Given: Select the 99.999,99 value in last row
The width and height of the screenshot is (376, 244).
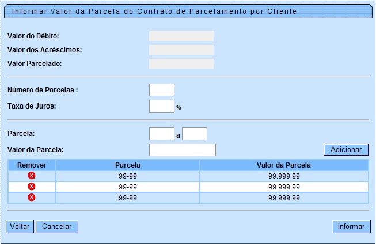Looking at the screenshot, I should tap(284, 197).
